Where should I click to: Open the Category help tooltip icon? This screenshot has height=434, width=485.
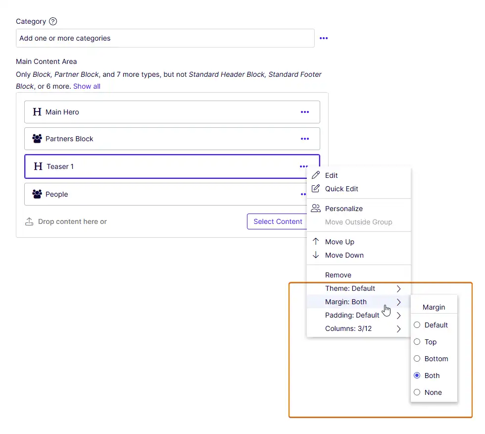click(52, 21)
